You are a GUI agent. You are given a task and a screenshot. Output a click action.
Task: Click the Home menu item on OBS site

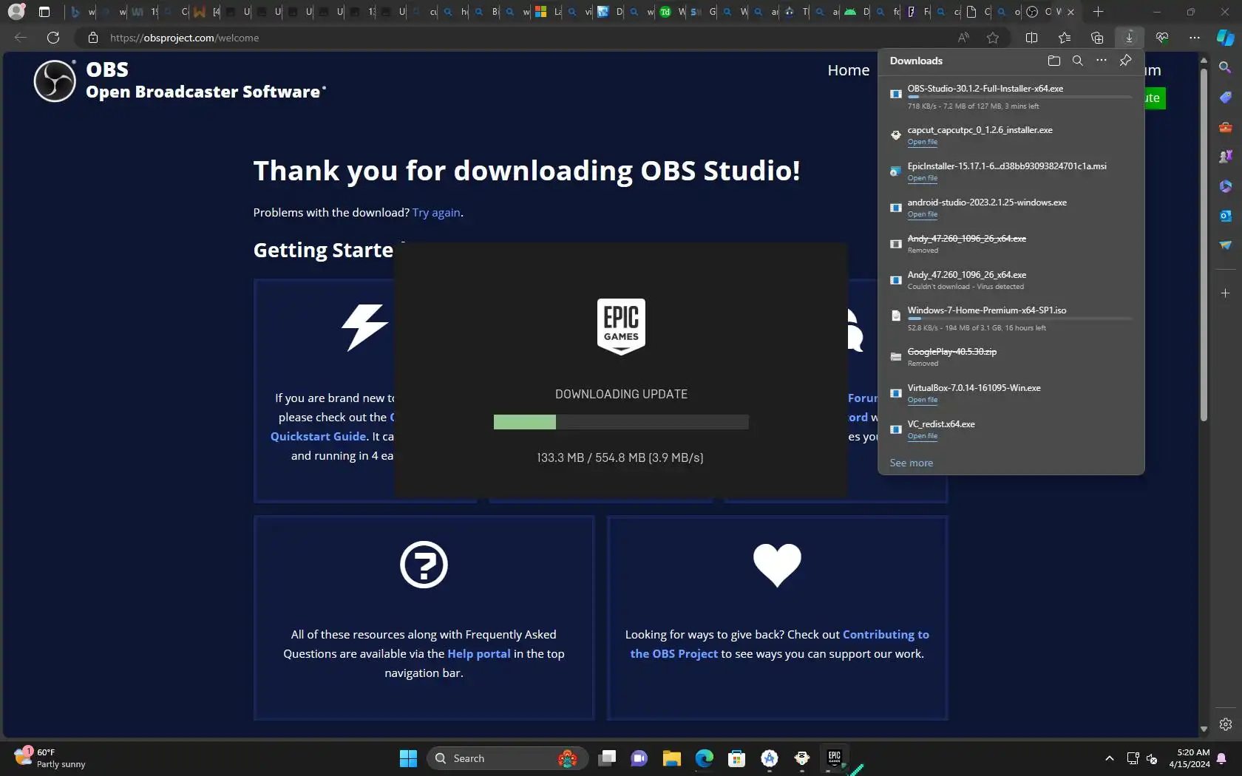point(848,70)
